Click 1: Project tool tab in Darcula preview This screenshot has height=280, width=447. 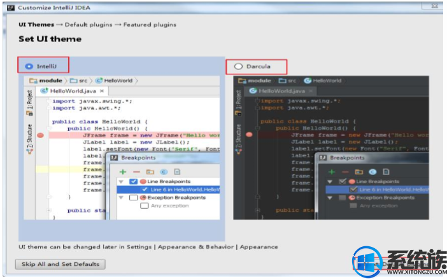coord(238,102)
